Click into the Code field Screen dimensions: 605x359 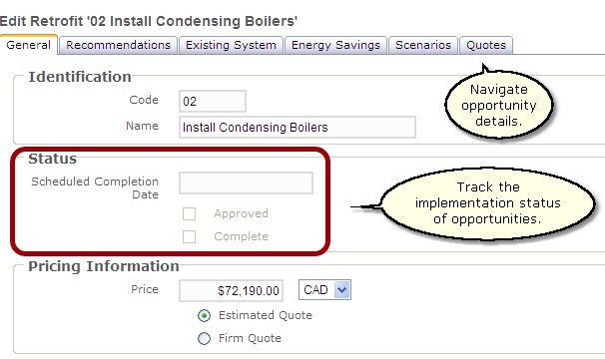point(213,101)
